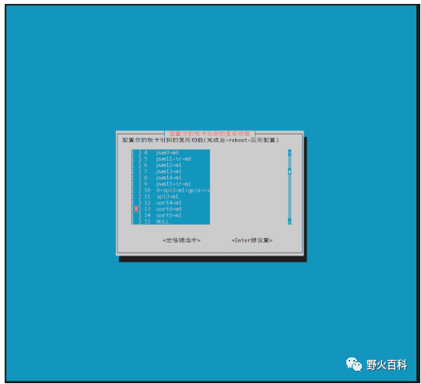Enable checkbox for item 12 uart4-m1
This screenshot has height=384, width=421.
[136, 203]
